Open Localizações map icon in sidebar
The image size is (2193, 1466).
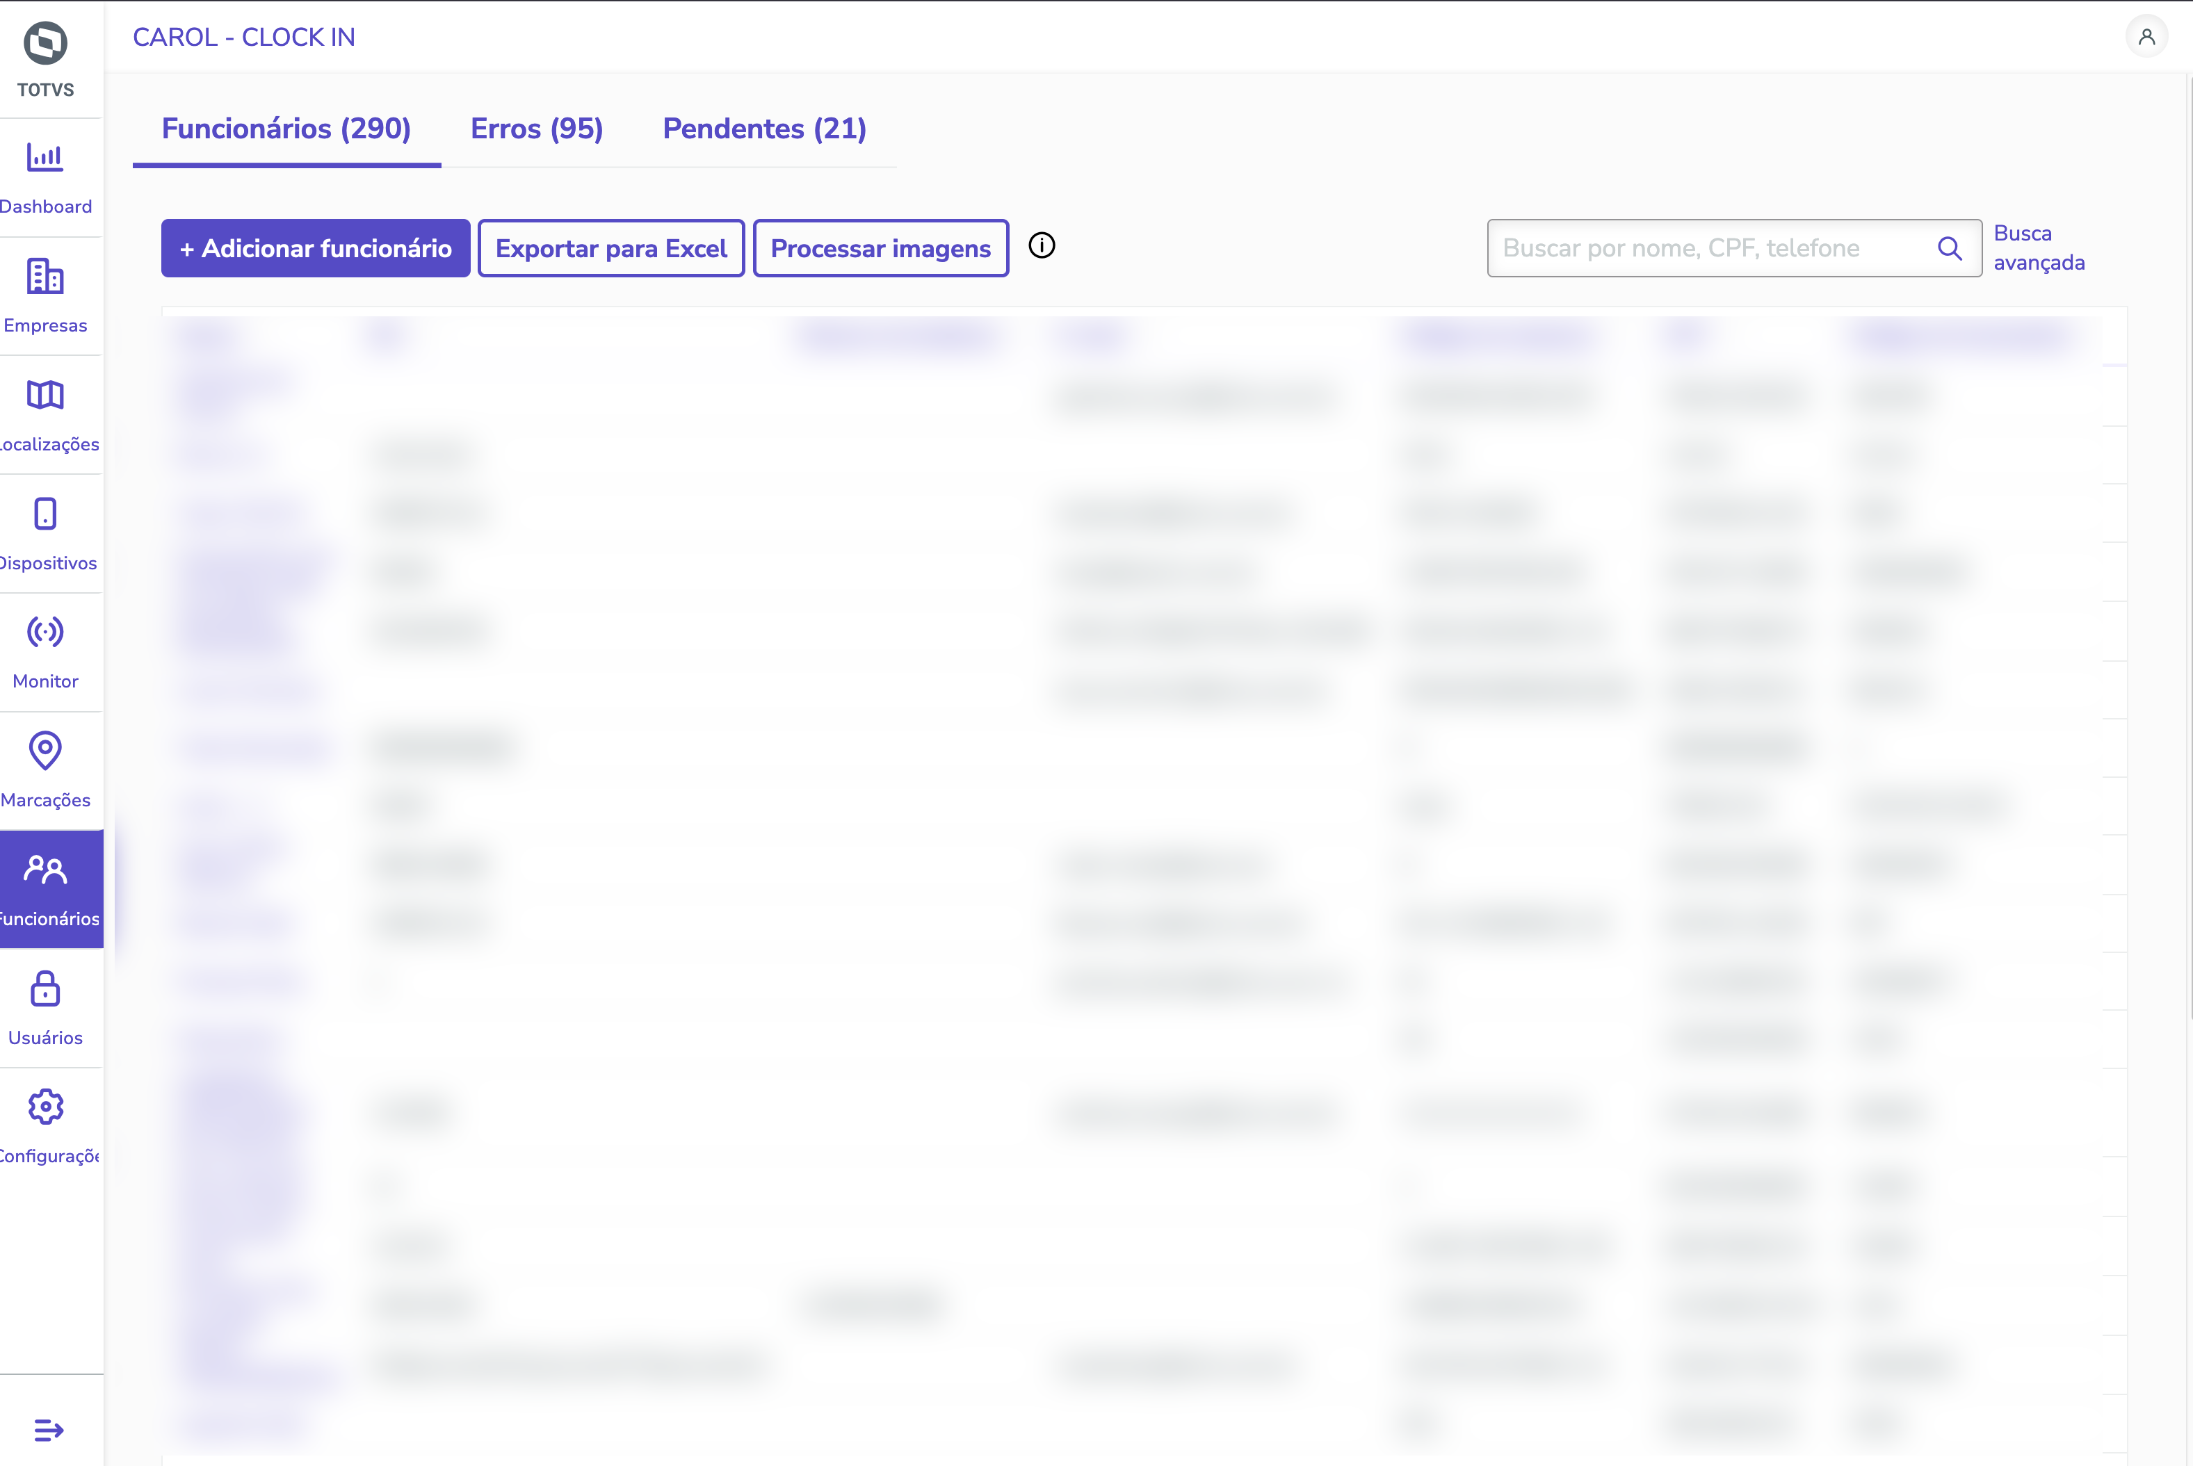tap(45, 396)
